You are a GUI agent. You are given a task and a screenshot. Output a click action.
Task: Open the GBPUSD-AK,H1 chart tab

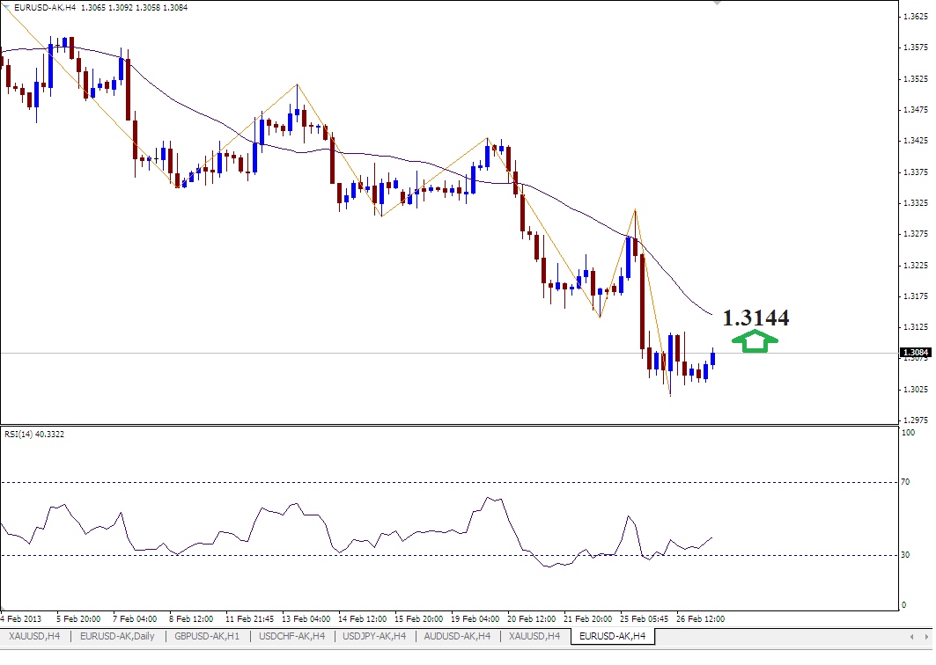tap(208, 635)
